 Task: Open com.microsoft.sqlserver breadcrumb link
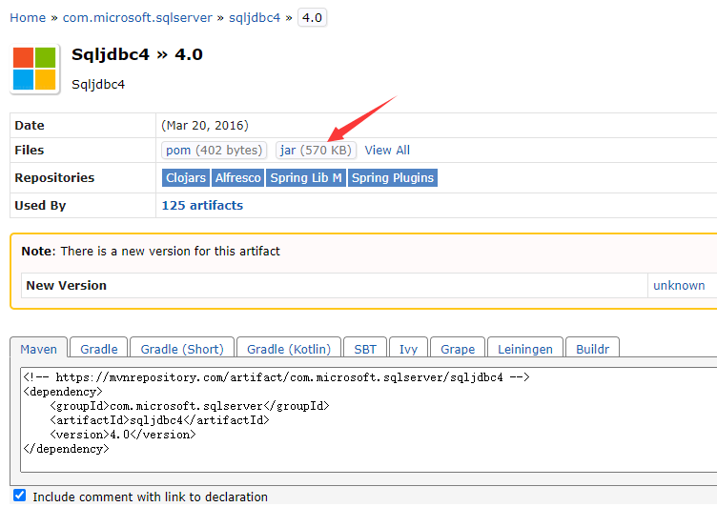tap(137, 18)
